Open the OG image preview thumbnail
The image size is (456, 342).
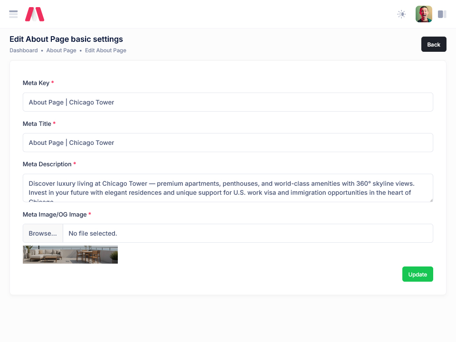(x=70, y=255)
